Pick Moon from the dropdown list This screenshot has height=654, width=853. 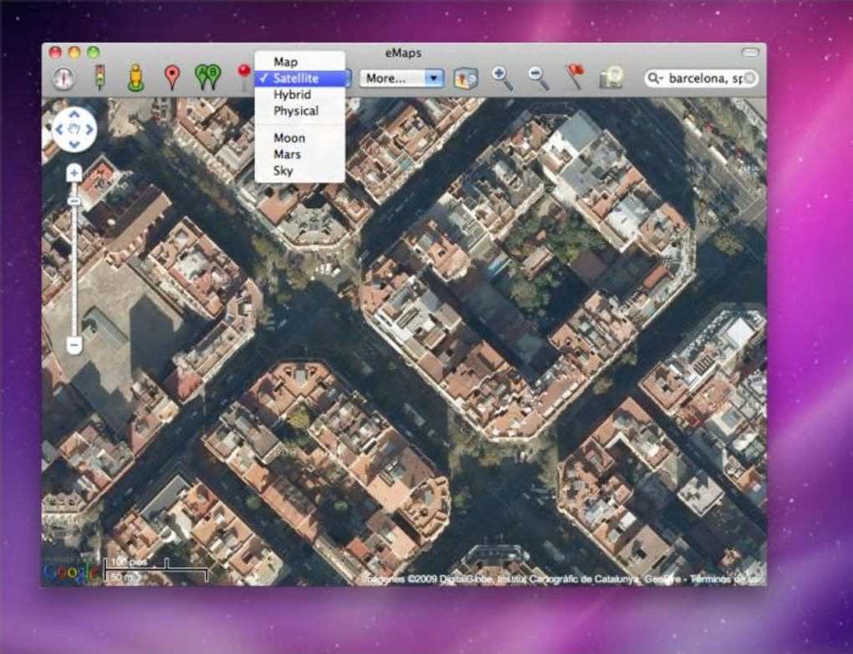tap(289, 138)
